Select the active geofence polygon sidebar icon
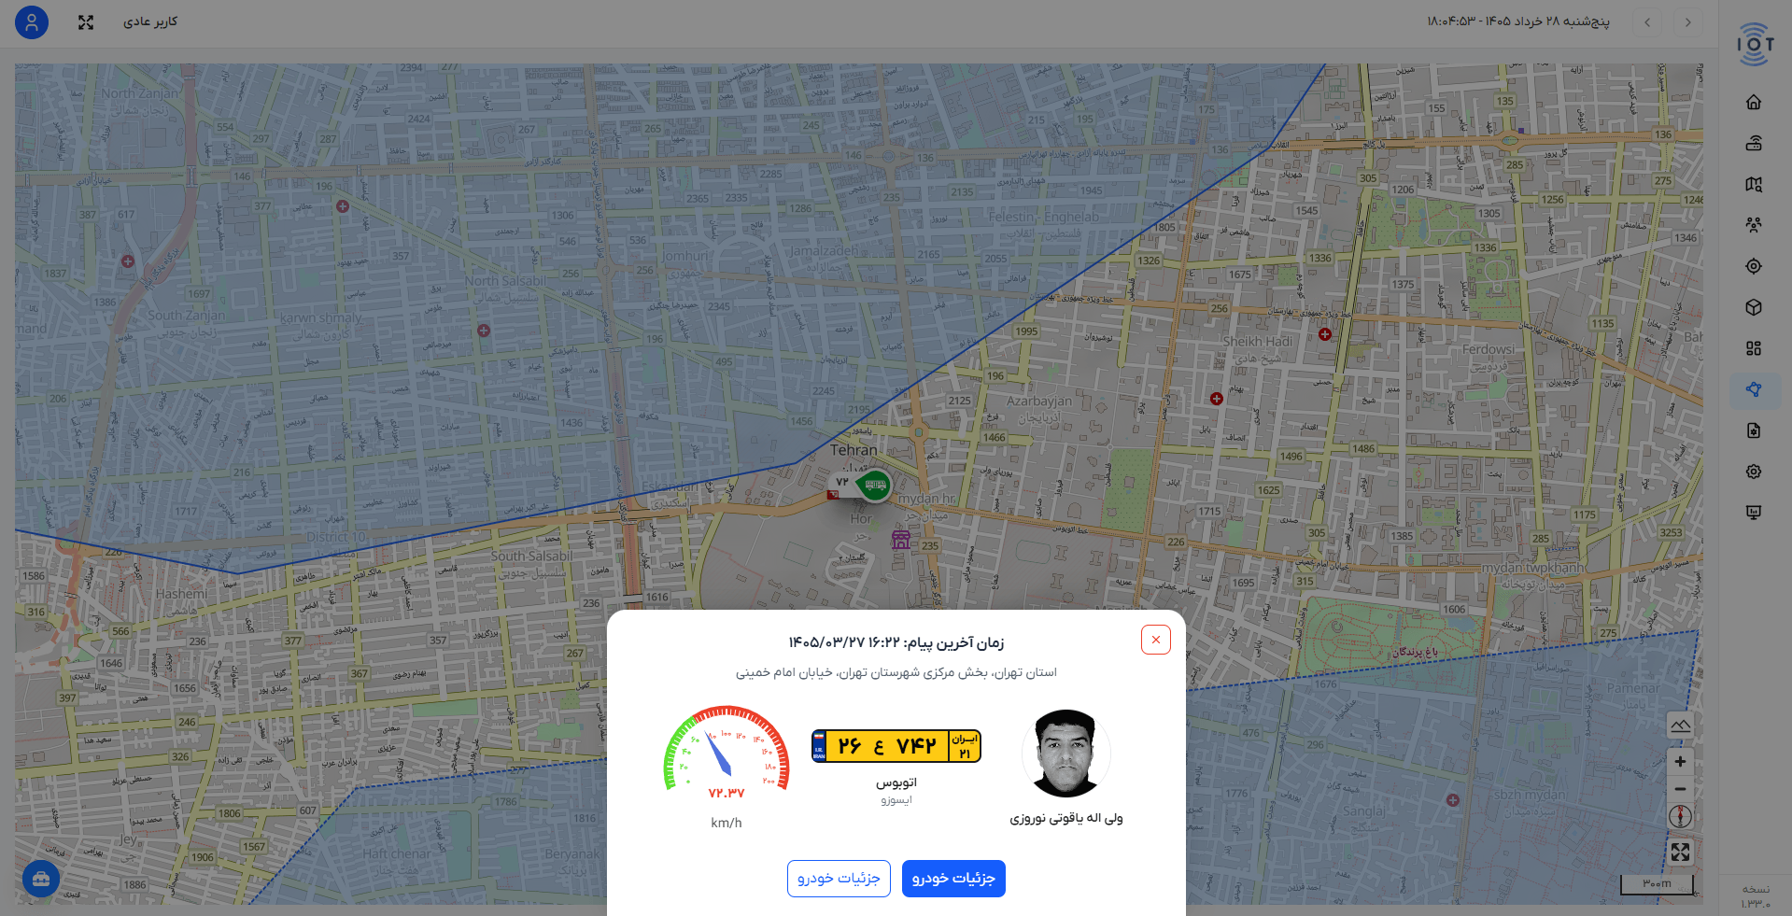 click(1755, 390)
